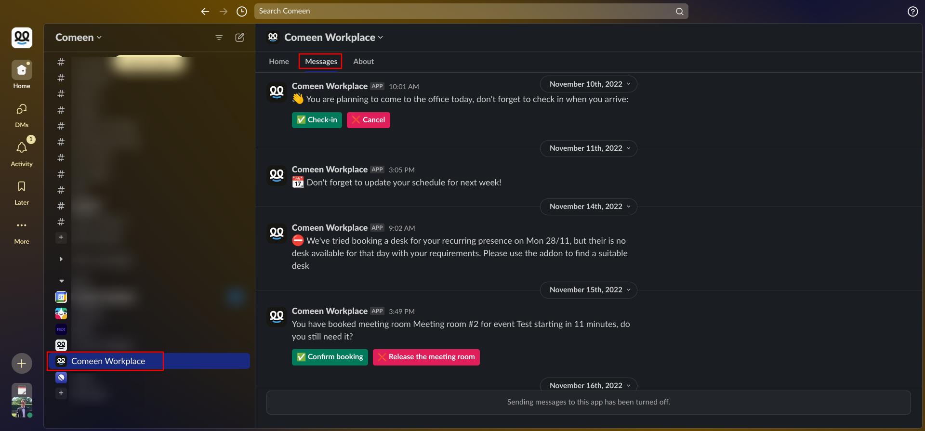Open the Riot app icon in sidebar
Viewport: 925px width, 431px height.
(61, 329)
